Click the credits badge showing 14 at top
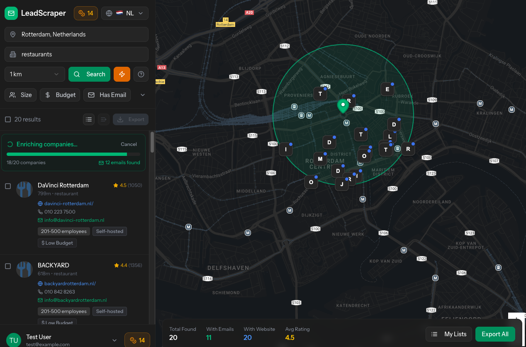Viewport: 526px width, 347px height. [x=86, y=13]
